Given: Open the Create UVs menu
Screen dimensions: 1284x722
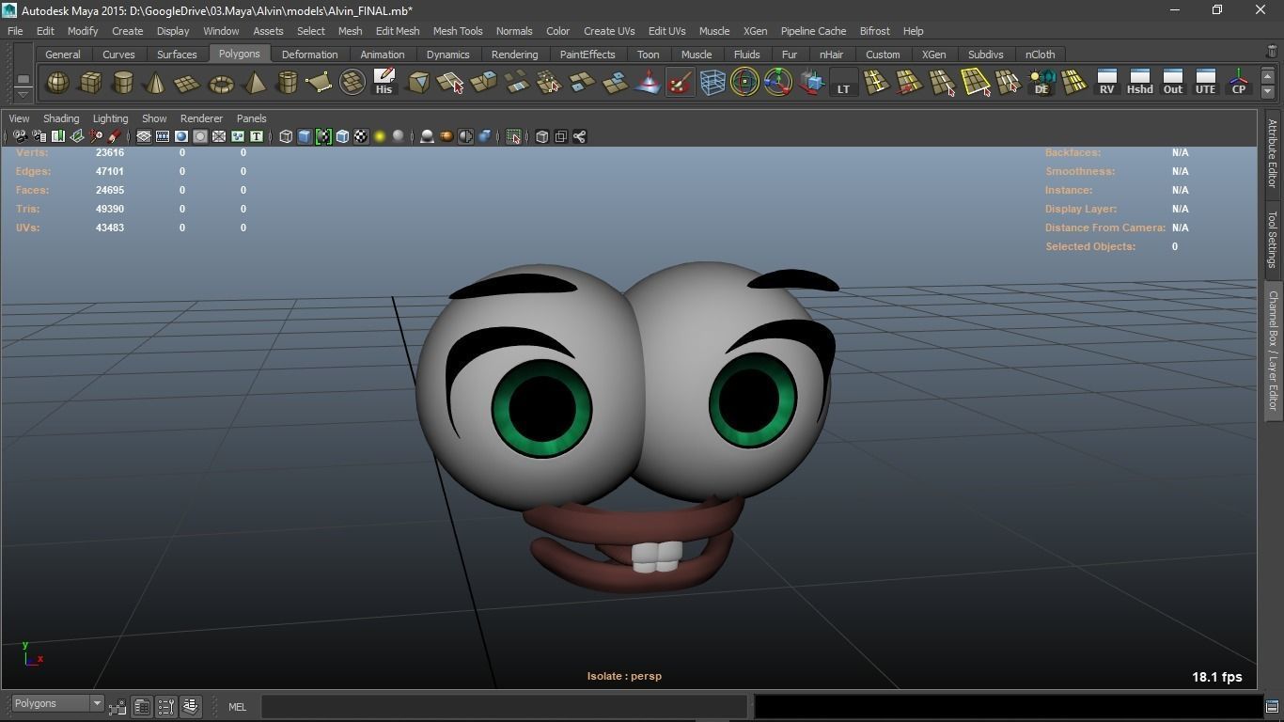Looking at the screenshot, I should tap(609, 31).
